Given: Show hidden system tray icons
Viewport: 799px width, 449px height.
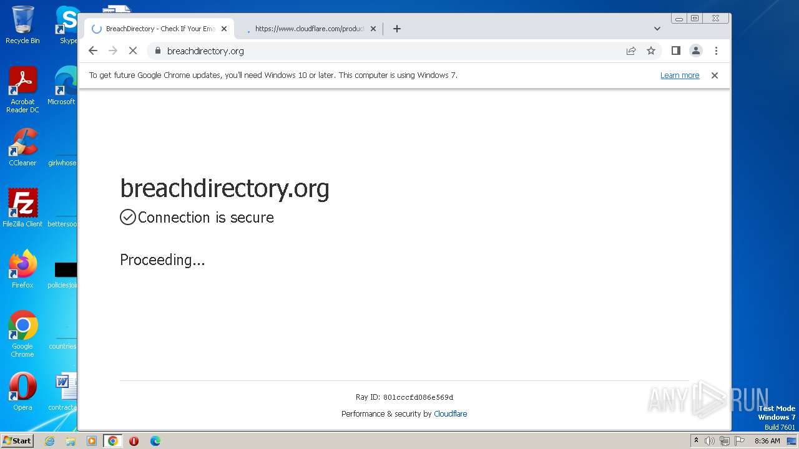Looking at the screenshot, I should [696, 441].
